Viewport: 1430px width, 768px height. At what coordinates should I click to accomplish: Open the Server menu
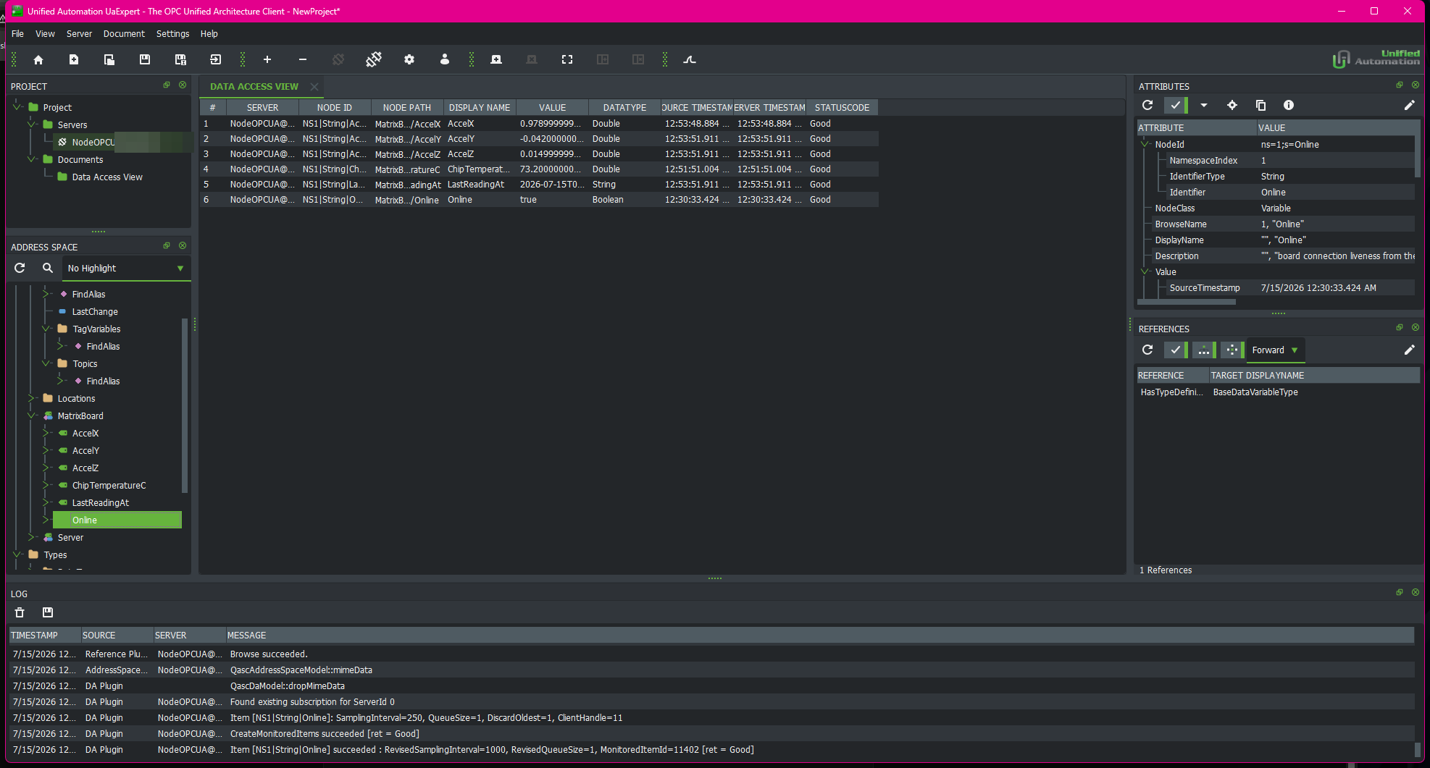(x=79, y=34)
